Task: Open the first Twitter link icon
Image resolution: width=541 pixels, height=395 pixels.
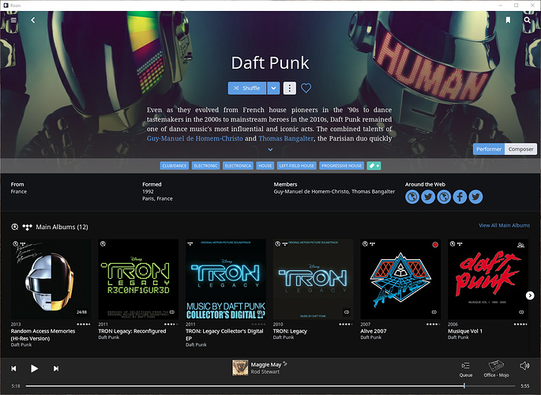Action: point(428,197)
